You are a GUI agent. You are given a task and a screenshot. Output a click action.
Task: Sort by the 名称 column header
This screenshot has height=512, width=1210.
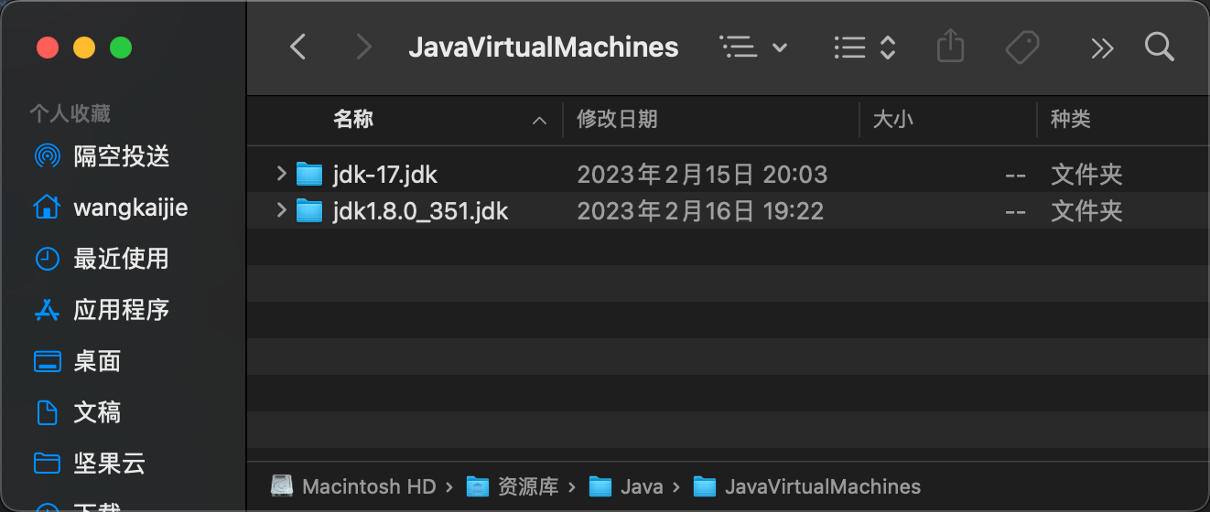pos(353,119)
